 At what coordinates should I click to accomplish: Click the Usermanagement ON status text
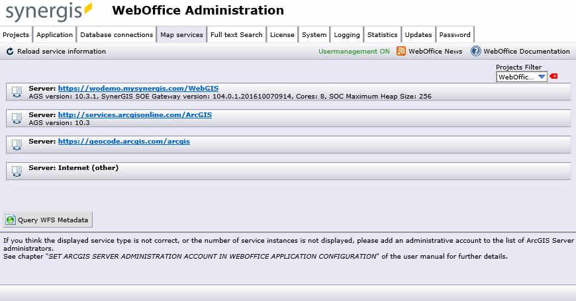(354, 52)
